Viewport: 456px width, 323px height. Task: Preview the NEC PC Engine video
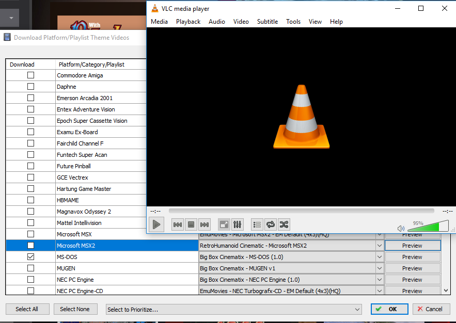pos(413,280)
